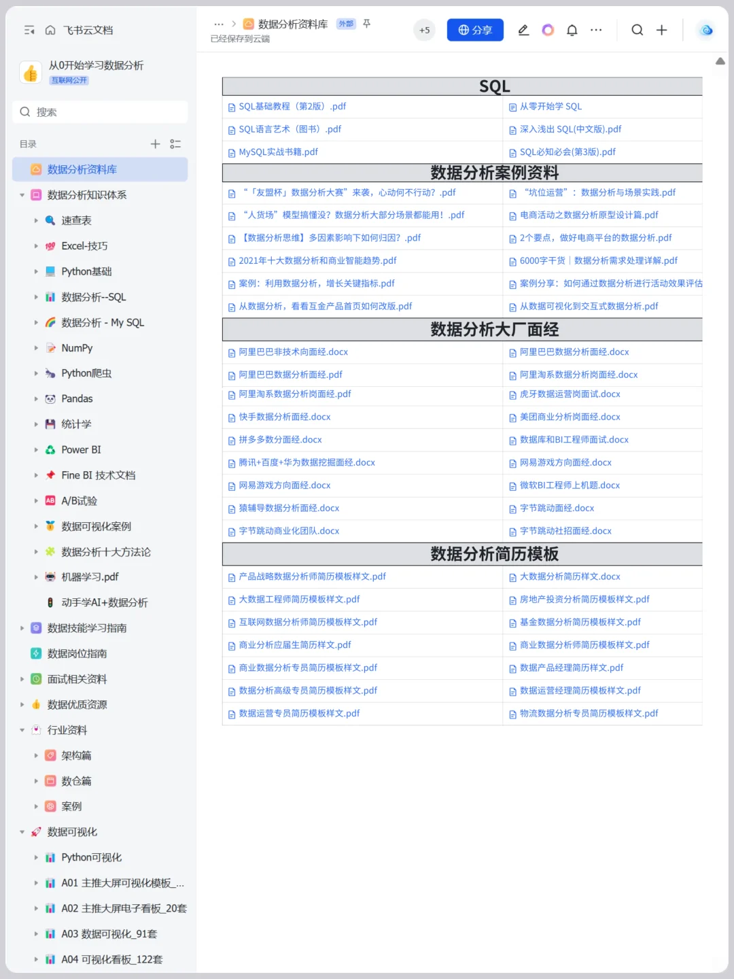Viewport: 734px width, 979px height.
Task: Open the 数据岗位指南 page
Action: coord(77,654)
